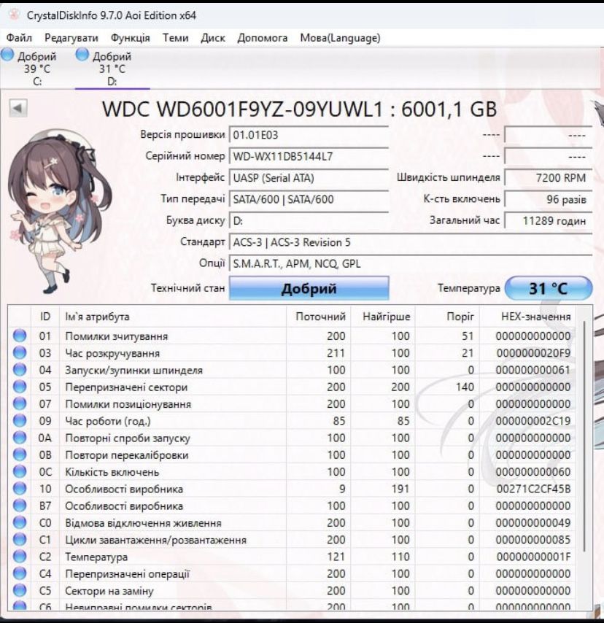Screen dimensions: 604x623
Task: Click the serial number field
Action: click(309, 157)
